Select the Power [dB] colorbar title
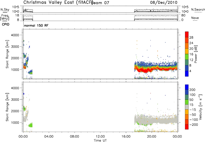Screen dimensions: 205x142 click(196, 54)
